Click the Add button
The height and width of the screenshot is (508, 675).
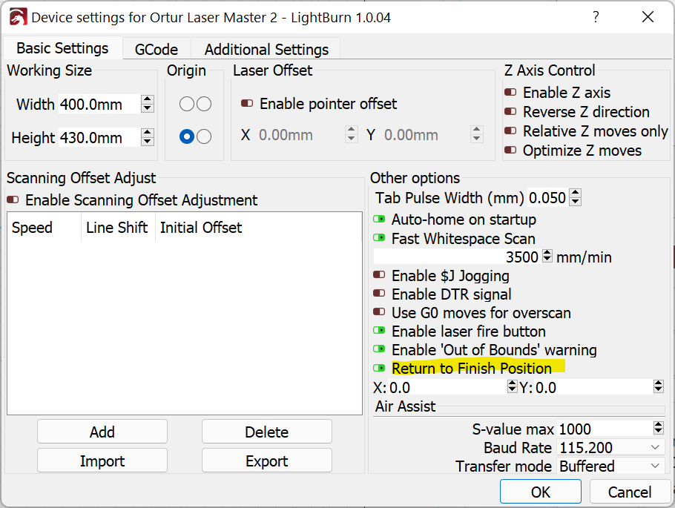coord(102,432)
